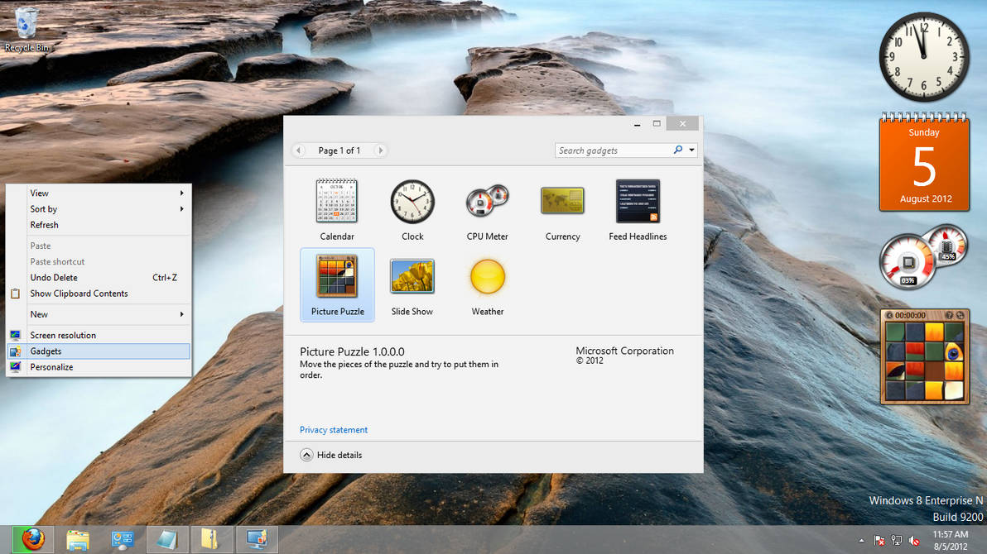
Task: Click the network icon in the system tray
Action: point(897,540)
